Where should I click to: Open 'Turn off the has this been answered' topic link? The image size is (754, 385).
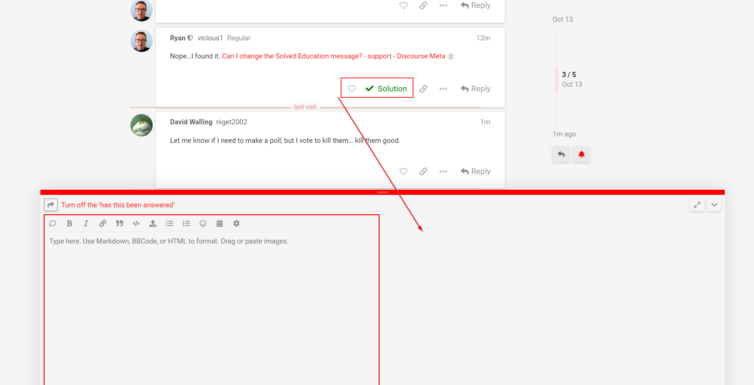coord(118,205)
